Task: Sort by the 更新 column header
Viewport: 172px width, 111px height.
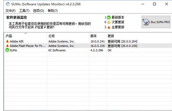Action: pos(139,36)
